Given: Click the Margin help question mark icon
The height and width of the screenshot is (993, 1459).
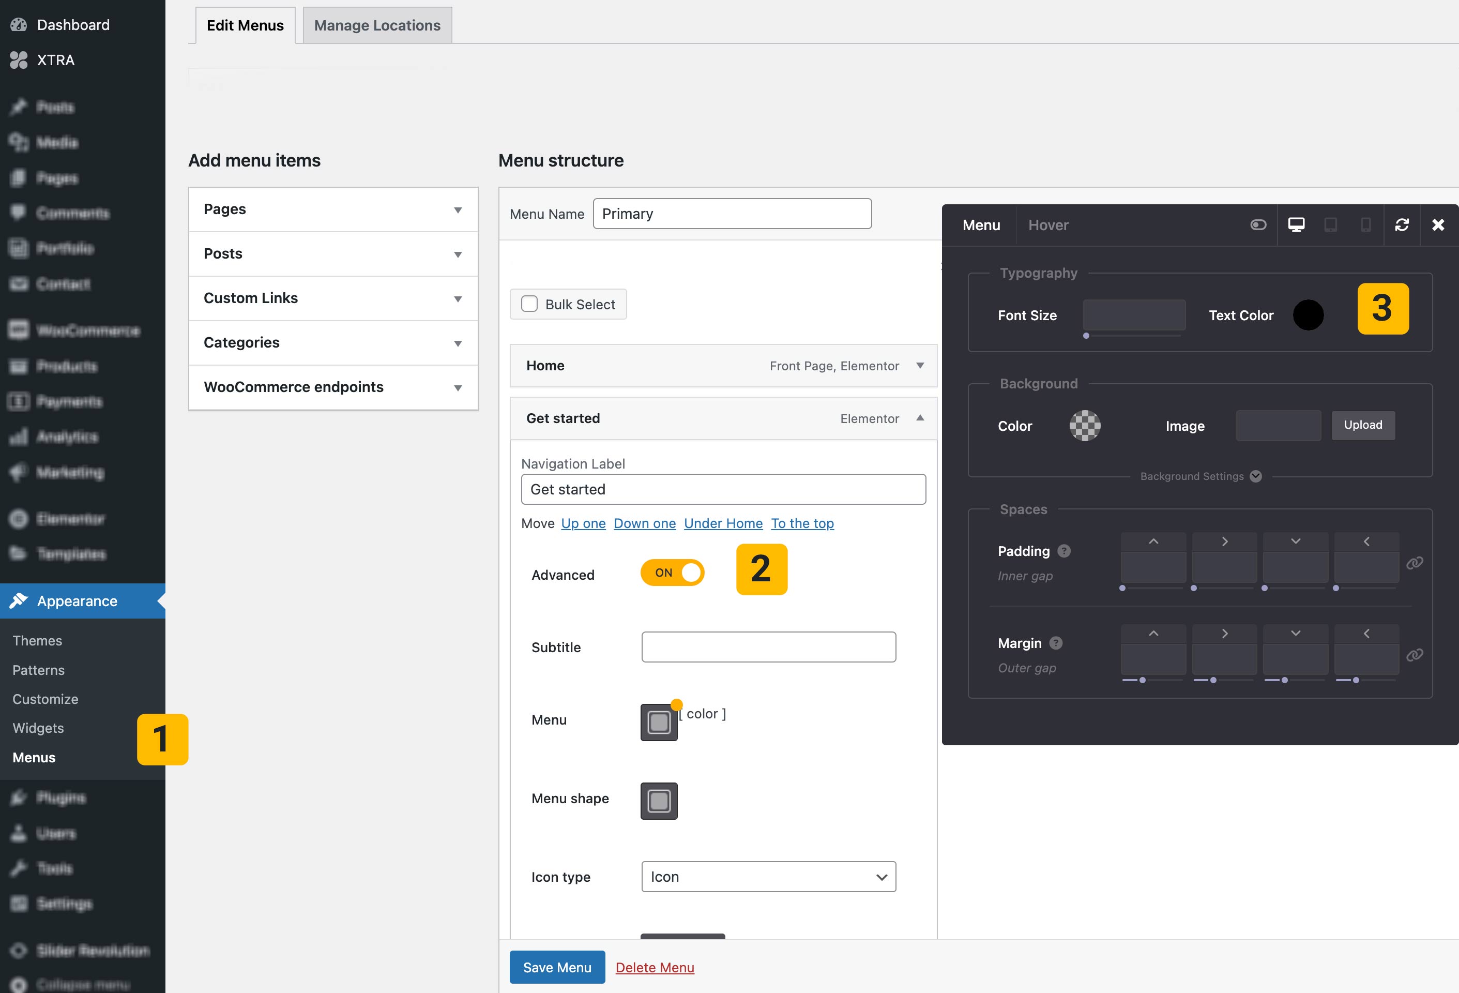Looking at the screenshot, I should (1056, 642).
